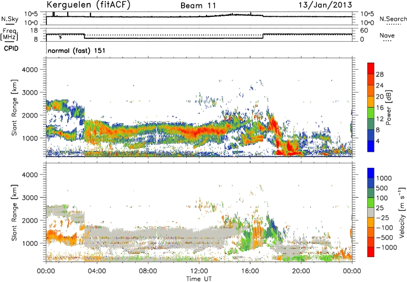Viewport: 407px width, 282px height.
Task: Click the '4' value on the Power colorbar
Action: (x=378, y=142)
